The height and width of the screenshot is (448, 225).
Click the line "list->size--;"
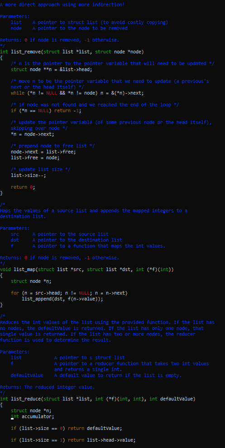pos(29,175)
